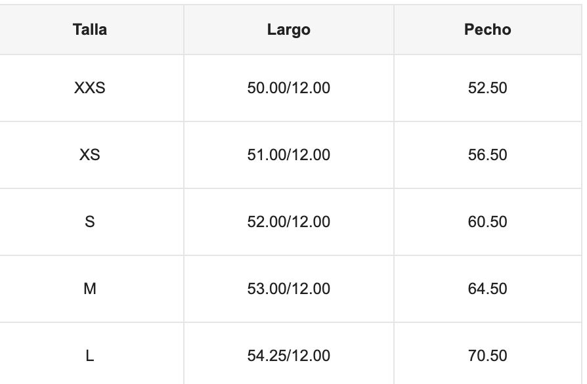Viewport: 587px width, 384px height.
Task: Click the 51.00/12.00 length value
Action: tap(288, 155)
